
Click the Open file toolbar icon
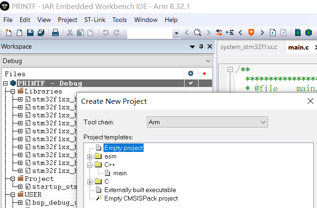pyautogui.click(x=19, y=32)
